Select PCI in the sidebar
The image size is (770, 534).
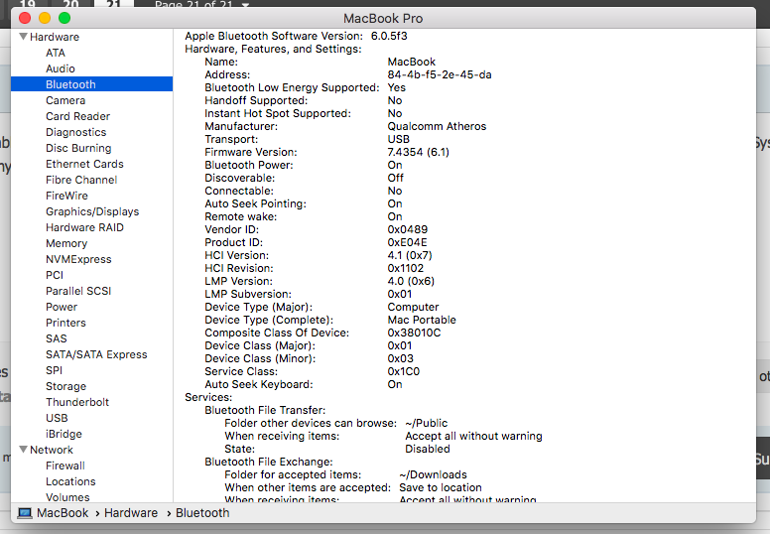55,275
